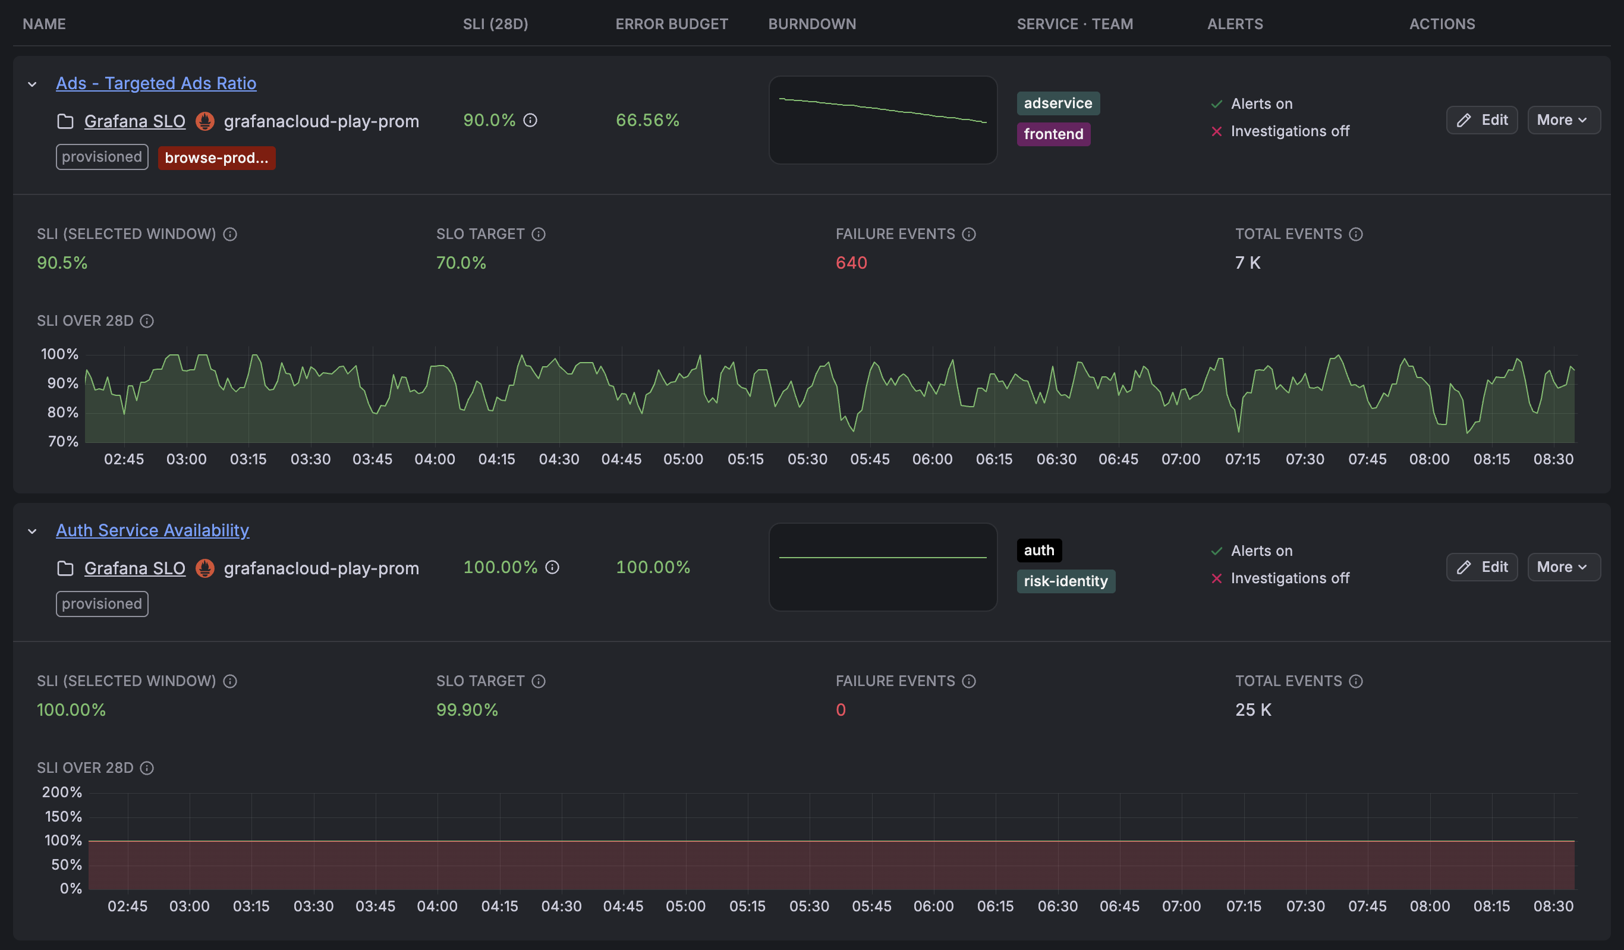Click 66.56% error budget value
1624x950 pixels.
click(647, 120)
